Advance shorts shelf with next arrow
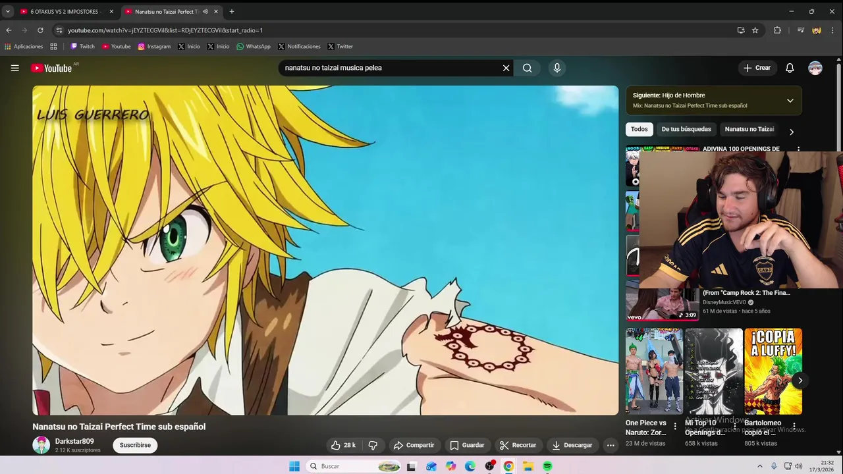 click(x=800, y=381)
